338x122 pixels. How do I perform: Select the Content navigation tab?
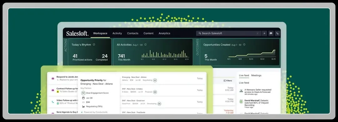pos(149,34)
